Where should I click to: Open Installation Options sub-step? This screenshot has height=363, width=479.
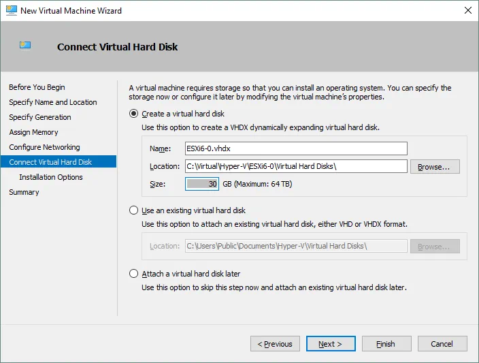pyautogui.click(x=51, y=177)
